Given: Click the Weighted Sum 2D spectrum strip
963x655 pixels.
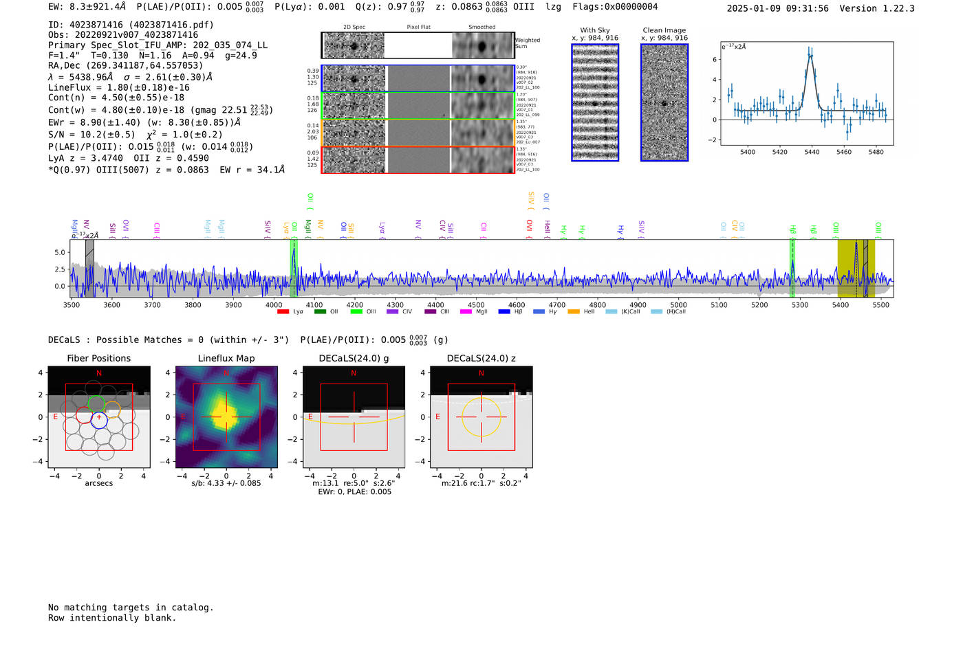Looking at the screenshot, I should pyautogui.click(x=418, y=45).
